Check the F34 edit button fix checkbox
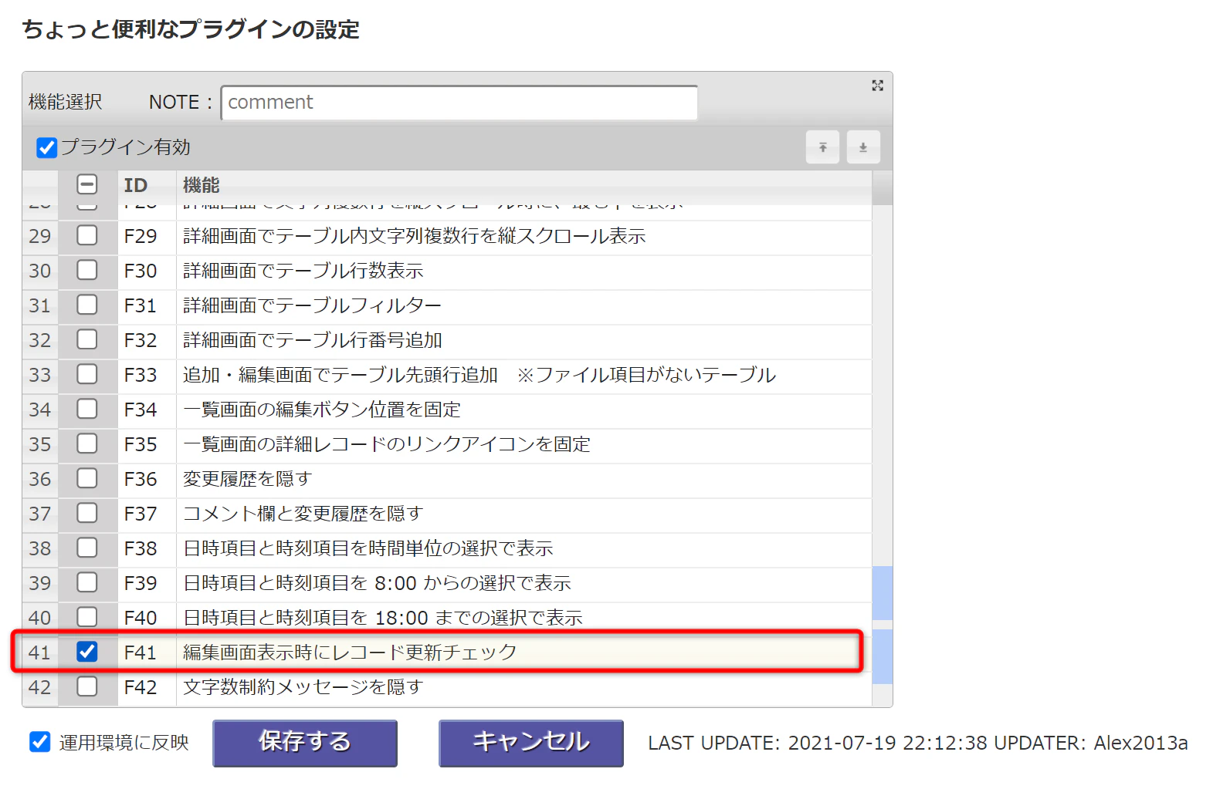This screenshot has width=1230, height=789. (87, 409)
